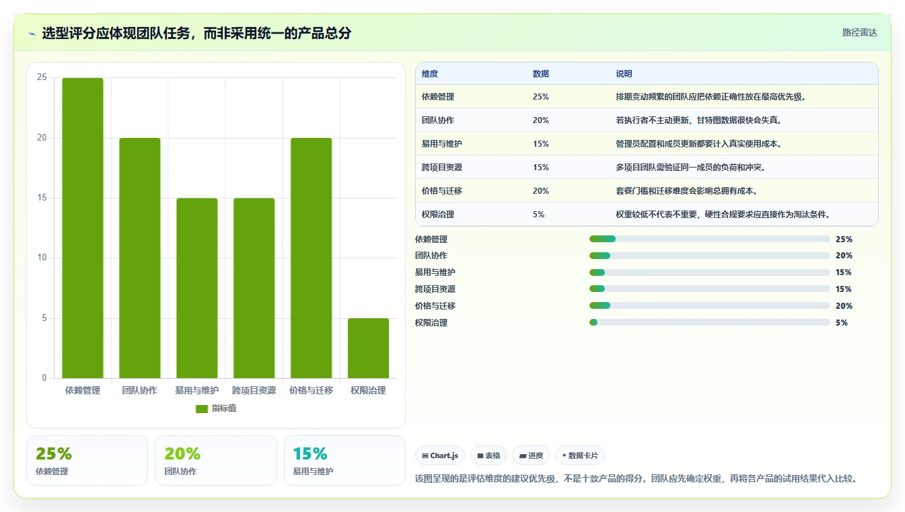Click the 权限治理 x-axis label
The image size is (905, 512).
368,390
